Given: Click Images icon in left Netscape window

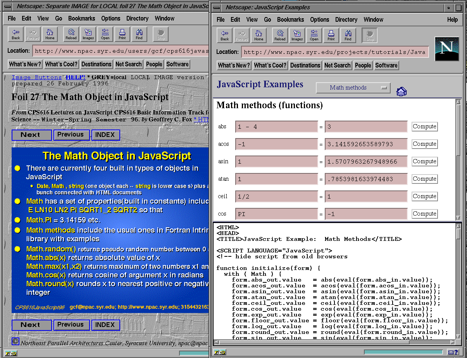Looking at the screenshot, I should tap(88, 34).
